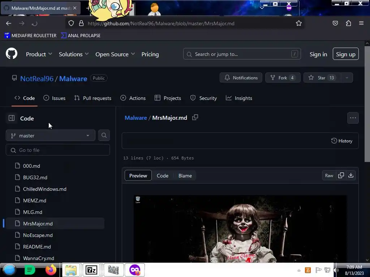Screen dimensions: 370x277
Task: Open the purple mask taskbar application icon
Action: coord(134,270)
